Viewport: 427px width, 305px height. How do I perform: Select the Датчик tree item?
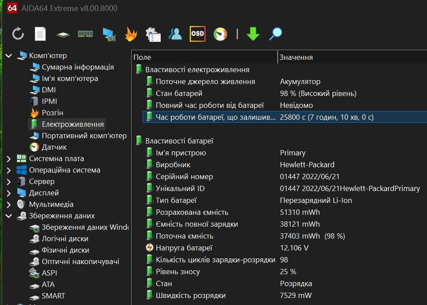[x=54, y=147]
